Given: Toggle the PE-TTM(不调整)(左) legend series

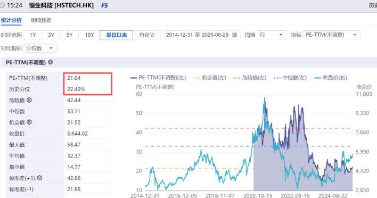Looking at the screenshot, I should click(x=158, y=78).
